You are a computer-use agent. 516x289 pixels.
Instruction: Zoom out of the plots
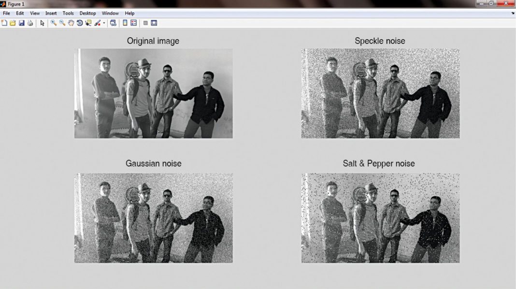(x=61, y=22)
